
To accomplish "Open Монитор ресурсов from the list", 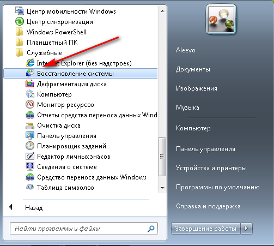I will coord(65,105).
